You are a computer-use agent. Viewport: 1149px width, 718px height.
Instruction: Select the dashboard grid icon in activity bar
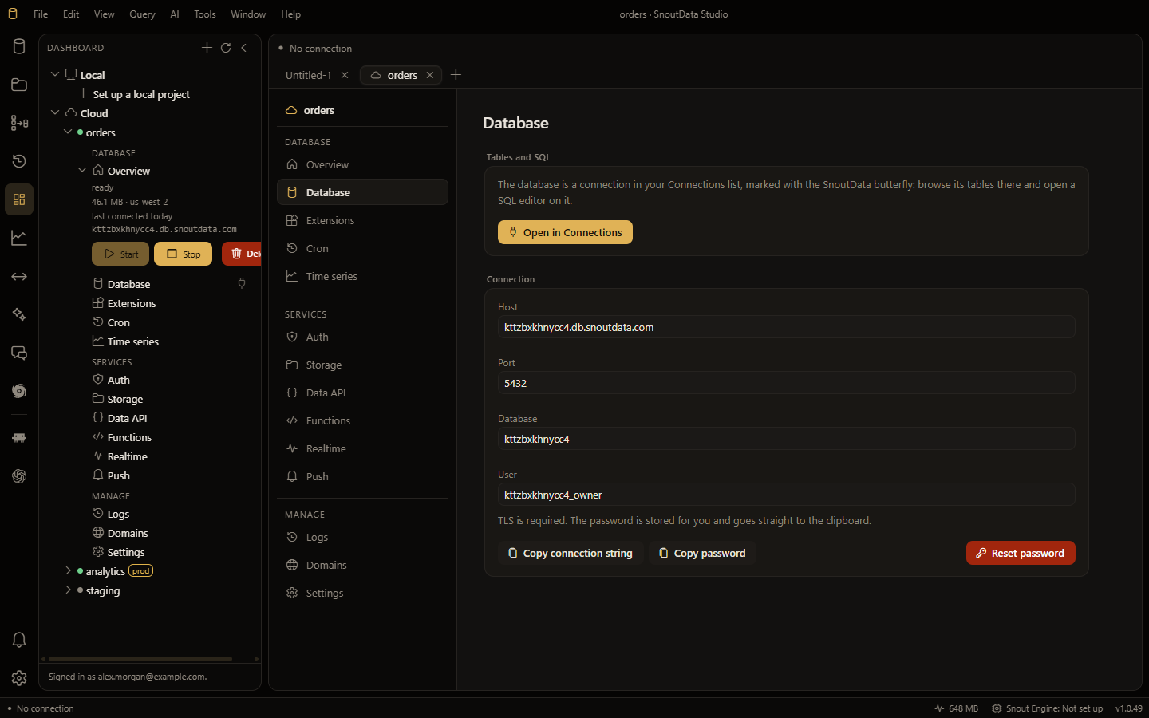(19, 199)
